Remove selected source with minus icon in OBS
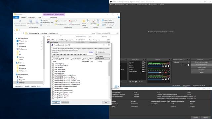The width and height of the screenshot is (212, 119). click(x=133, y=82)
